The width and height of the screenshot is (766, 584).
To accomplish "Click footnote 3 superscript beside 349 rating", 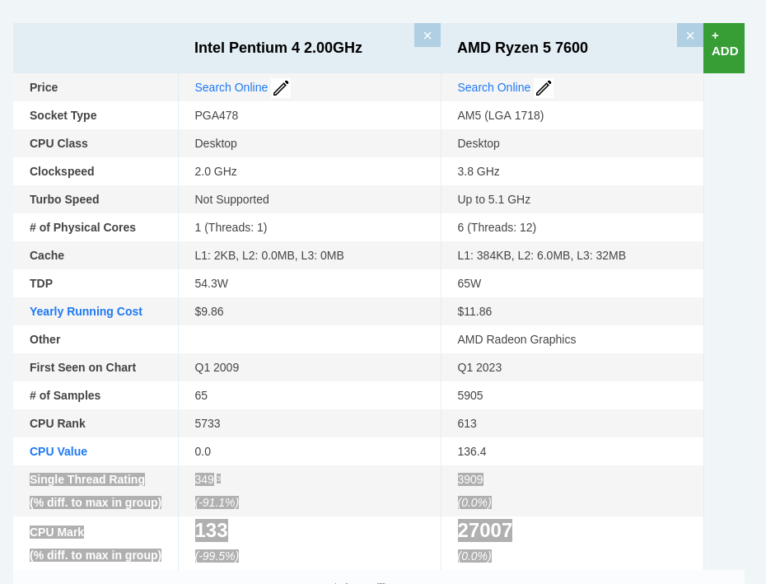I will coord(218,479).
